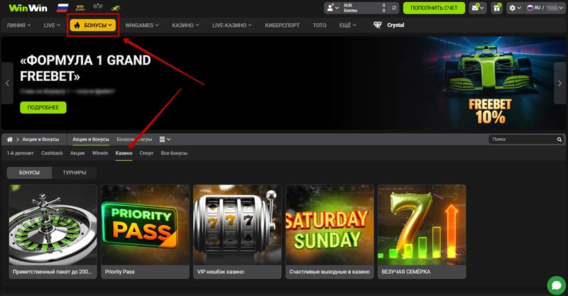Open the Saturday Sunday card image
Screen dimensions: 568x296
329,224
